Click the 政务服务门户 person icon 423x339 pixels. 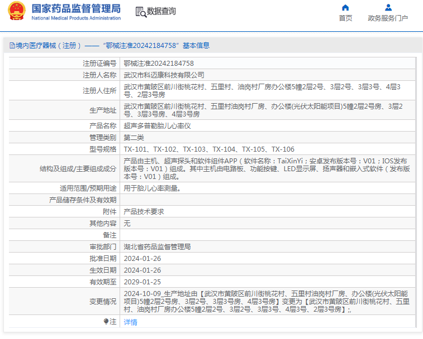tap(388, 7)
